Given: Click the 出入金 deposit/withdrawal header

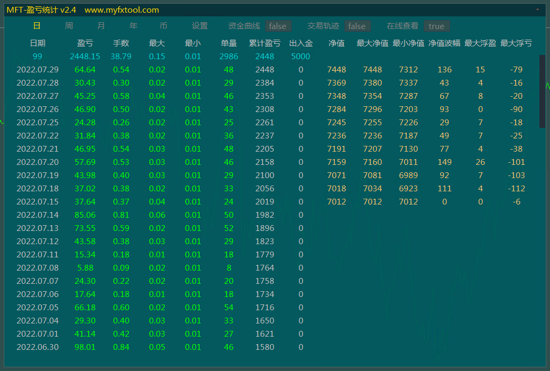Looking at the screenshot, I should [x=301, y=43].
